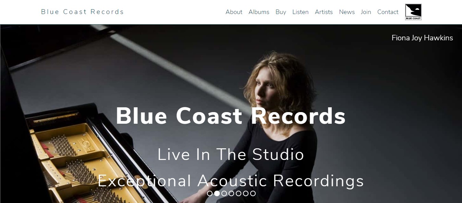This screenshot has width=462, height=203.
Task: Open the Buy page
Action: pos(281,12)
